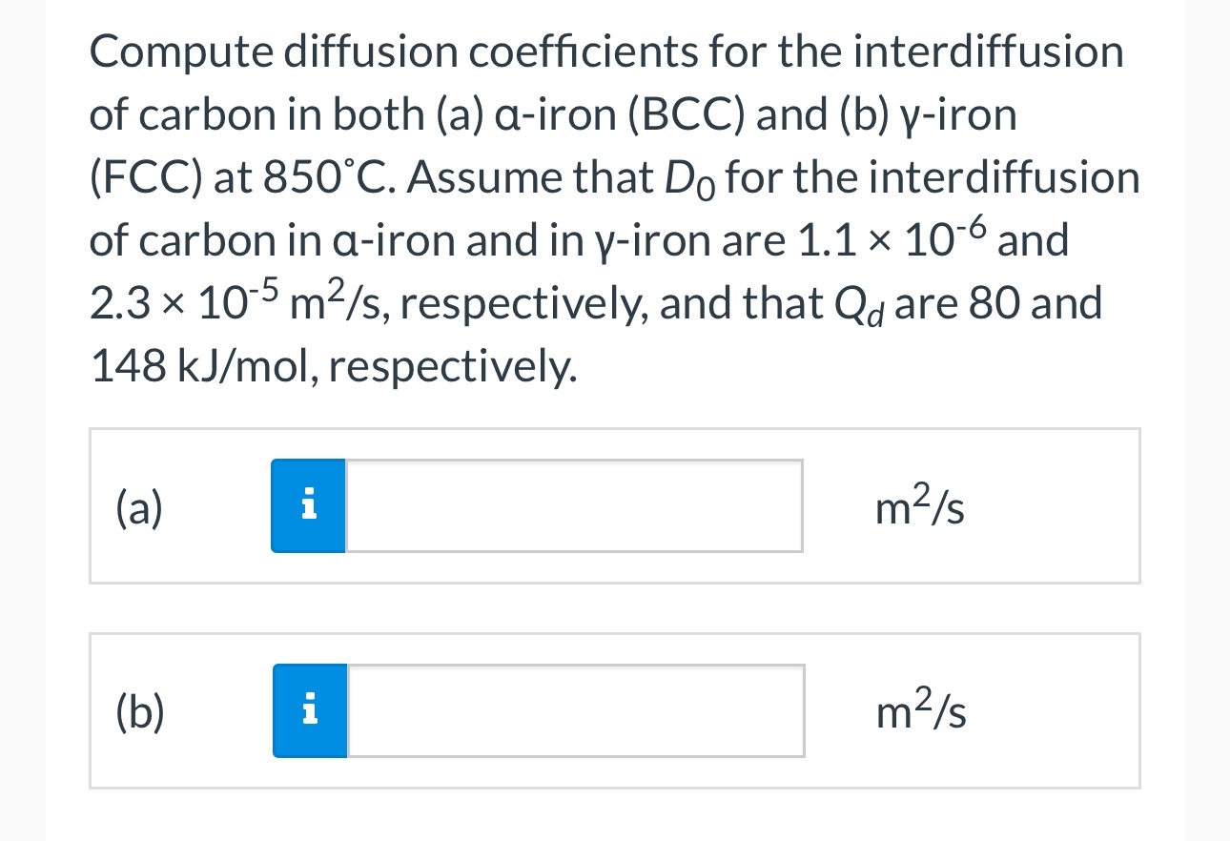Click the empty area below the answer boxes

(x=615, y=818)
